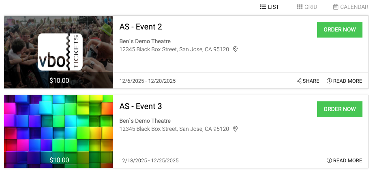This screenshot has height=170, width=373.
Task: Click the calendar view icon
Action: pyautogui.click(x=336, y=7)
